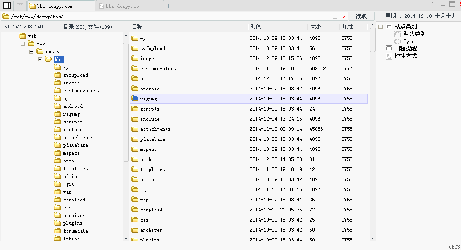Select the dospy folder in the tree
Viewport: 461px width, 250px height.
point(53,51)
